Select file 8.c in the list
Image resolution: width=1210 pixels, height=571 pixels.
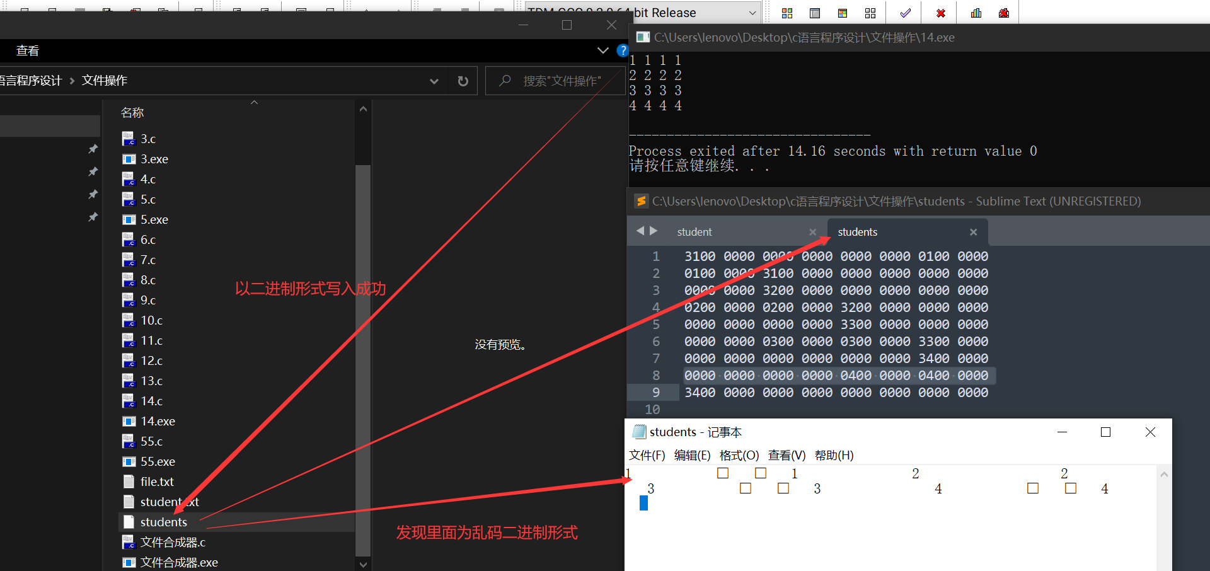(148, 280)
